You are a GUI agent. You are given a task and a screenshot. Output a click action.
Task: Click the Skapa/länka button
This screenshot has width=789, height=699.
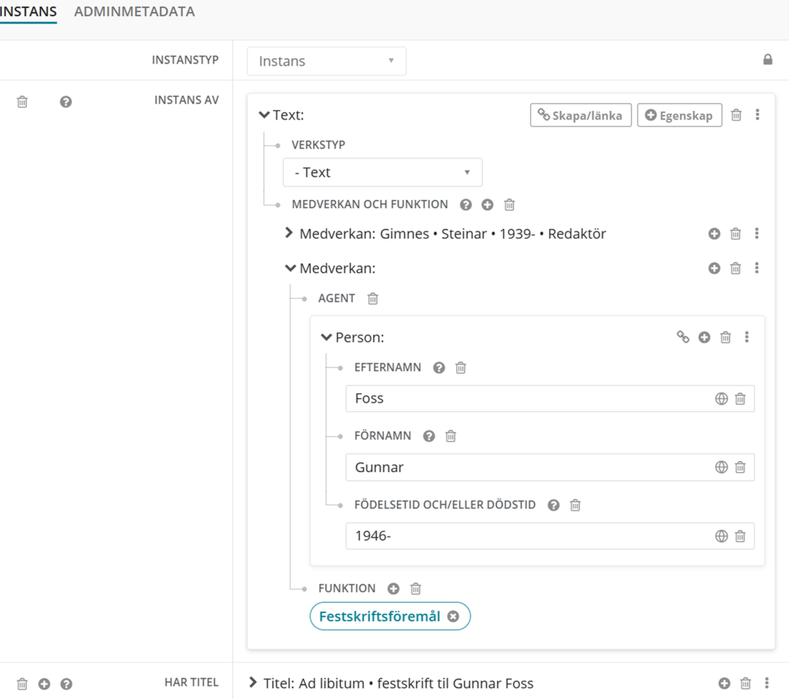pyautogui.click(x=581, y=116)
